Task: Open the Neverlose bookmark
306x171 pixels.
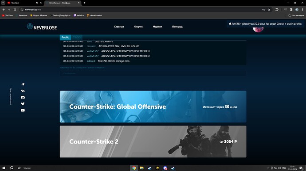Action: [22, 15]
